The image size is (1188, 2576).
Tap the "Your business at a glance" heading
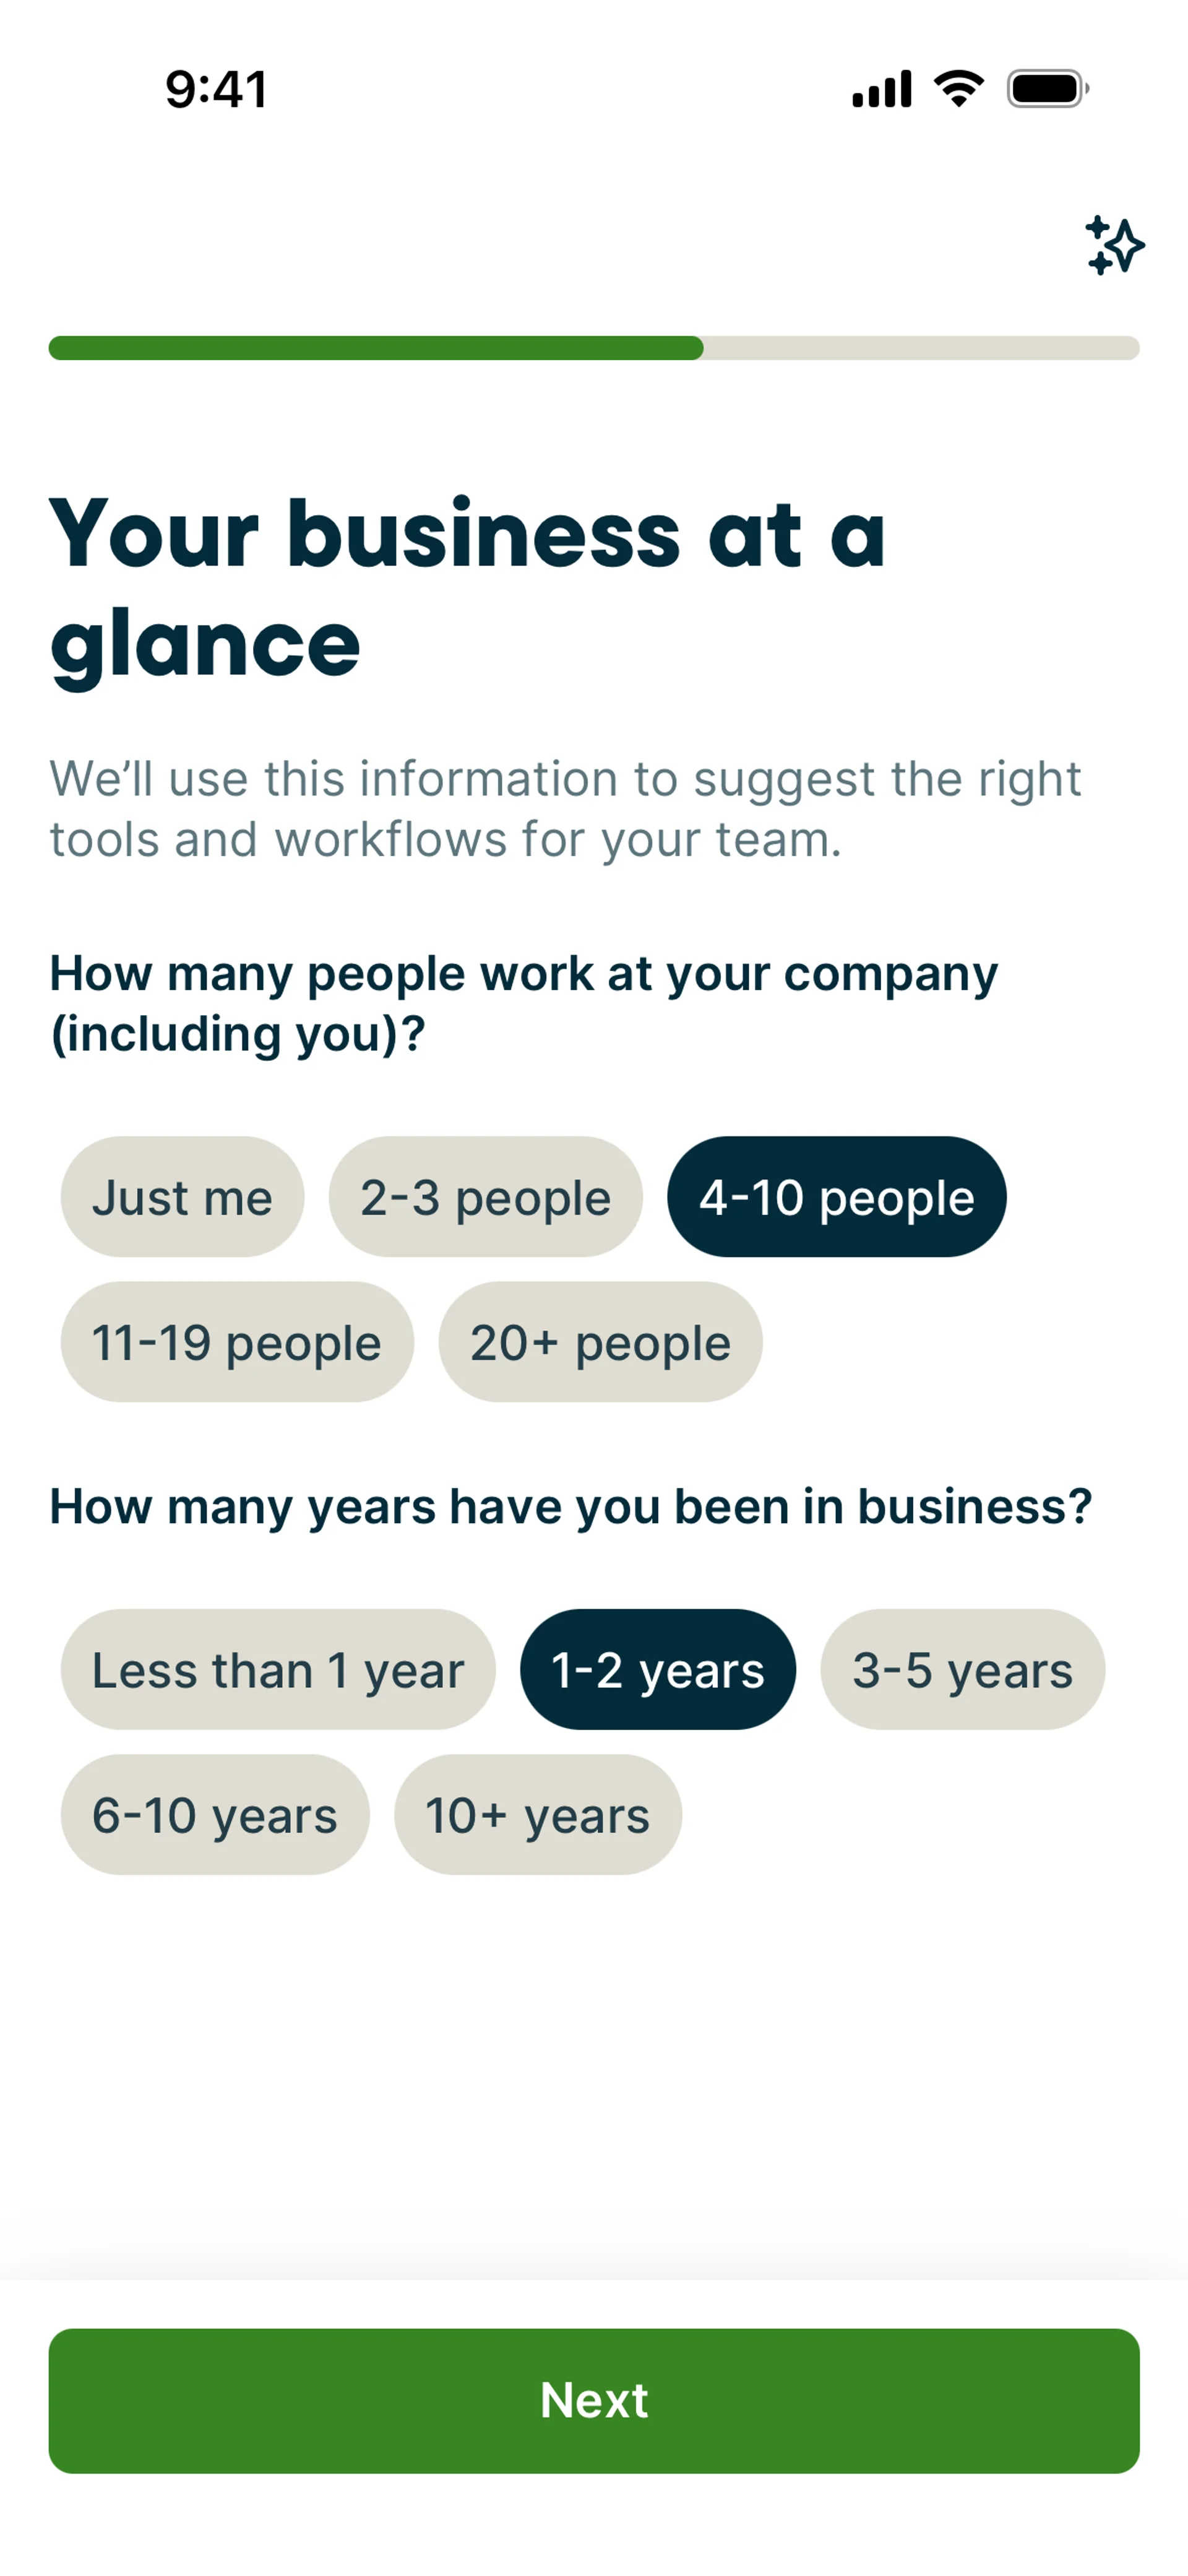[467, 588]
